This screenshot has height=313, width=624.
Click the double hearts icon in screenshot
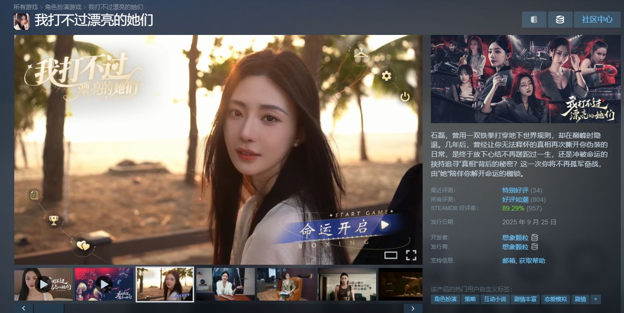(x=83, y=246)
